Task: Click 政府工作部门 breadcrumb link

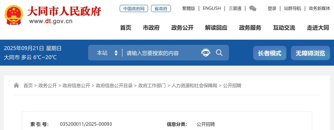Action: click(x=152, y=85)
